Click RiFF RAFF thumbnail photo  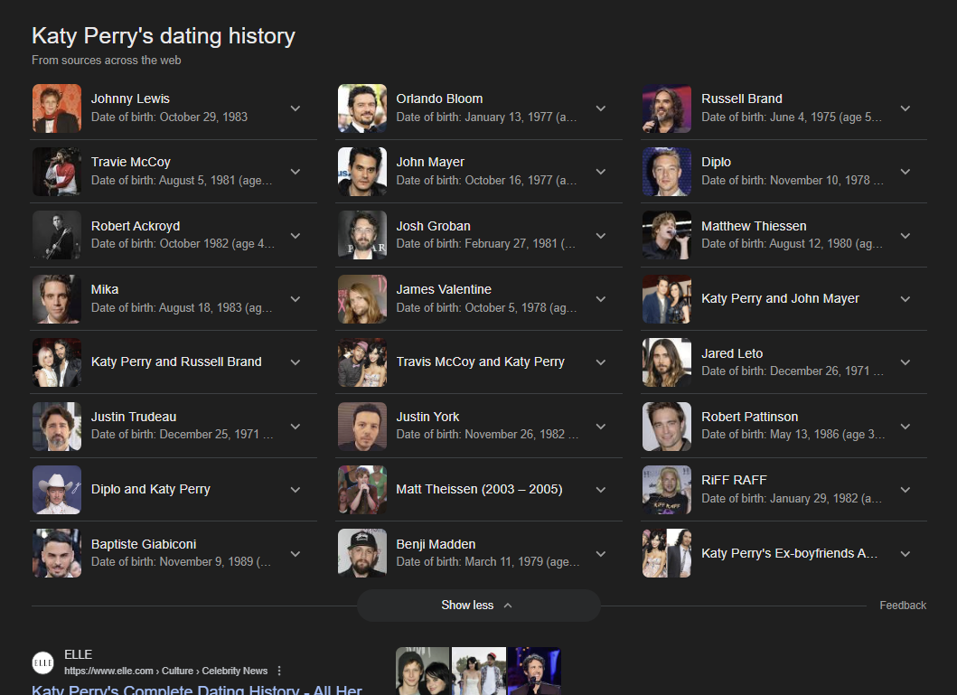click(x=667, y=490)
